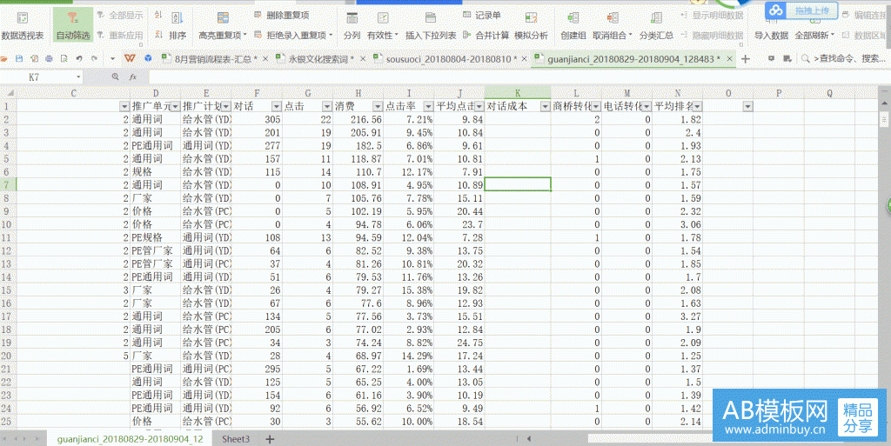Click the WPS logo home icon
Screen dimensions: 891x446
tap(131, 58)
